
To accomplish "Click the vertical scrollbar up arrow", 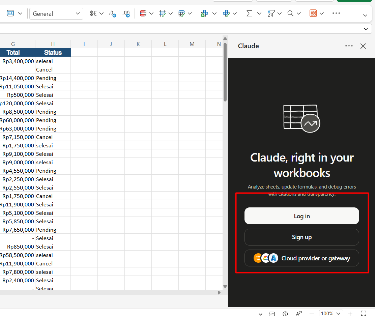I will (x=225, y=38).
